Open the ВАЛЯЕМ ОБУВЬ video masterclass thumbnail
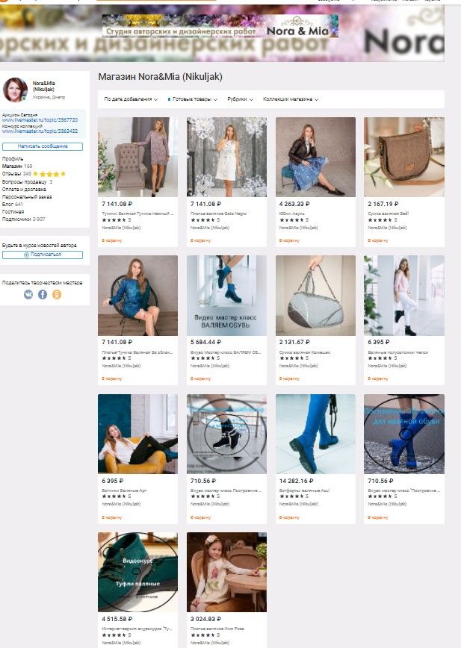The width and height of the screenshot is (461, 648). coord(226,296)
